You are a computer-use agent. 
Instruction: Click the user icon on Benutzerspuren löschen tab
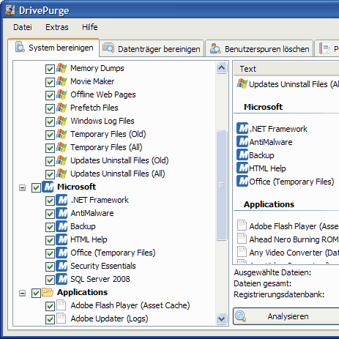tap(215, 48)
